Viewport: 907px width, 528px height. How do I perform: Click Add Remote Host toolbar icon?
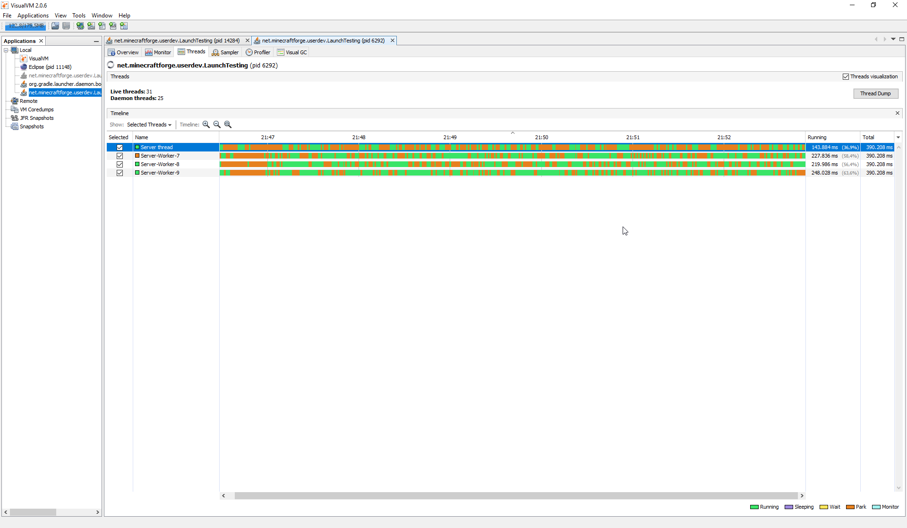[x=80, y=26]
